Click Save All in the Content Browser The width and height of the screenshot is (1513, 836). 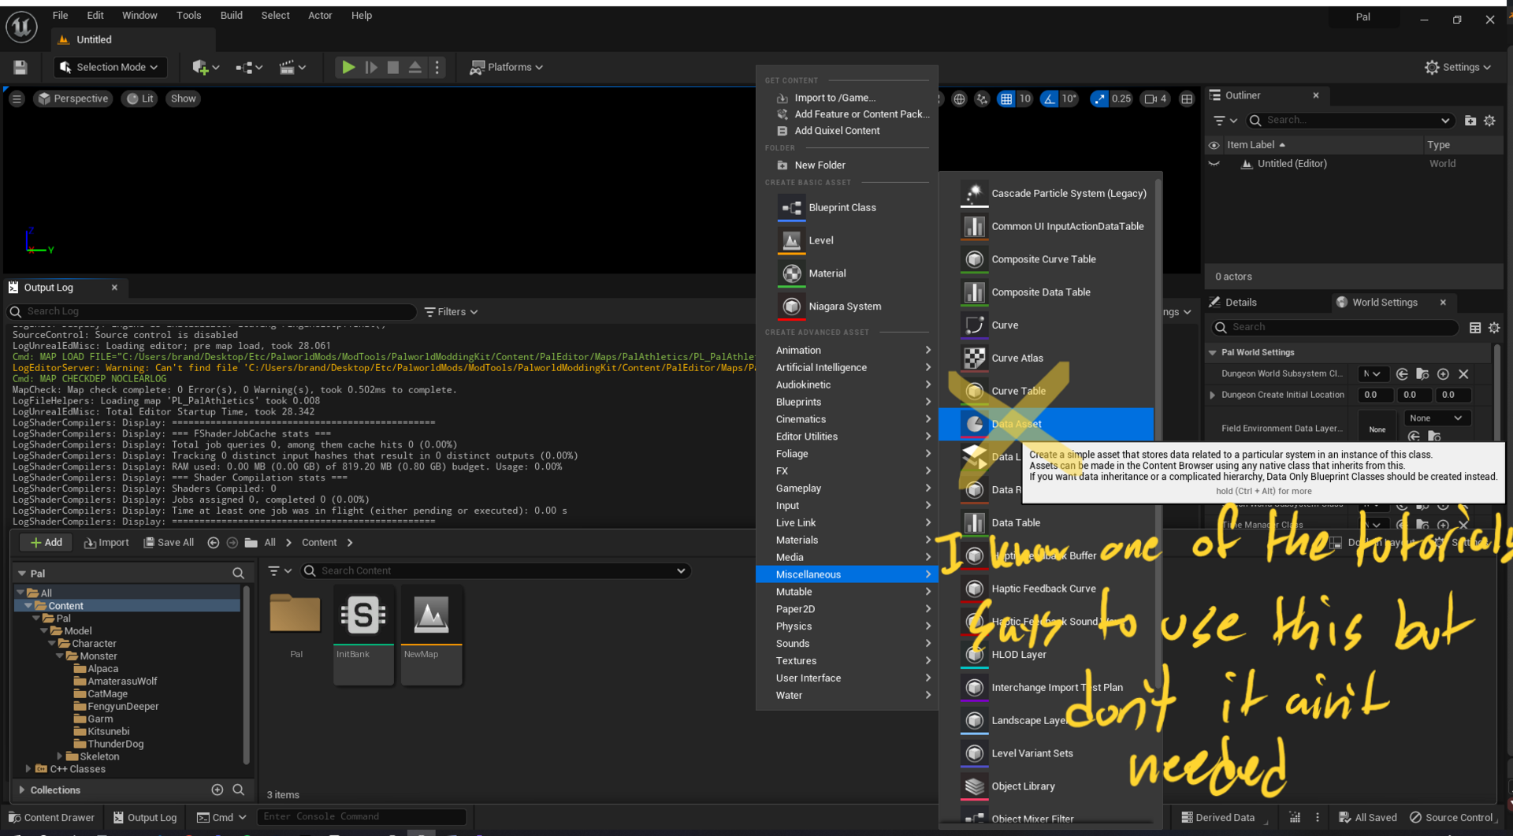169,543
